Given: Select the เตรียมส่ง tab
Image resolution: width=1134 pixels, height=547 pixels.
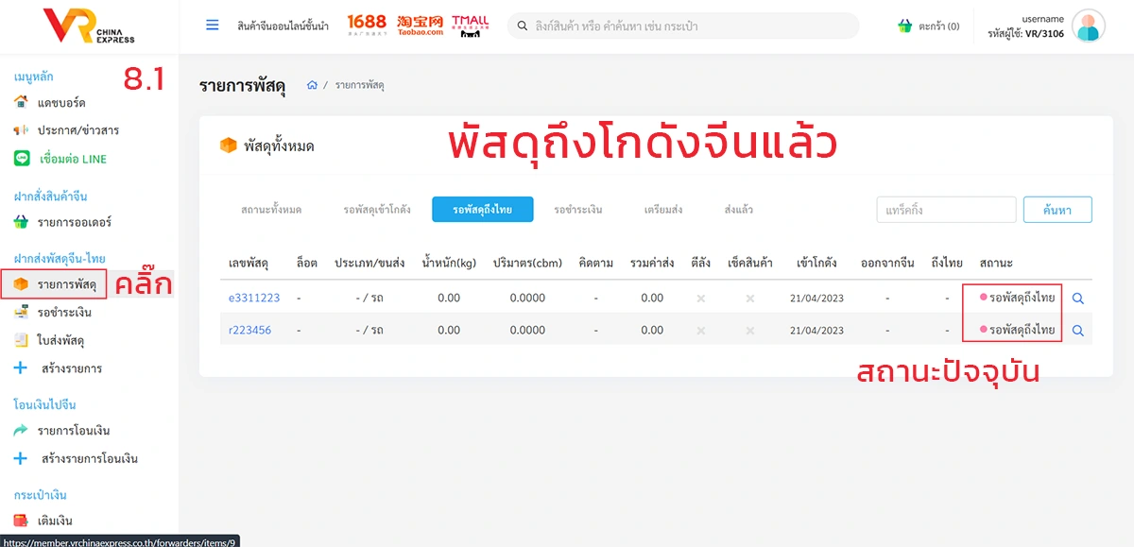Looking at the screenshot, I should [x=663, y=210].
